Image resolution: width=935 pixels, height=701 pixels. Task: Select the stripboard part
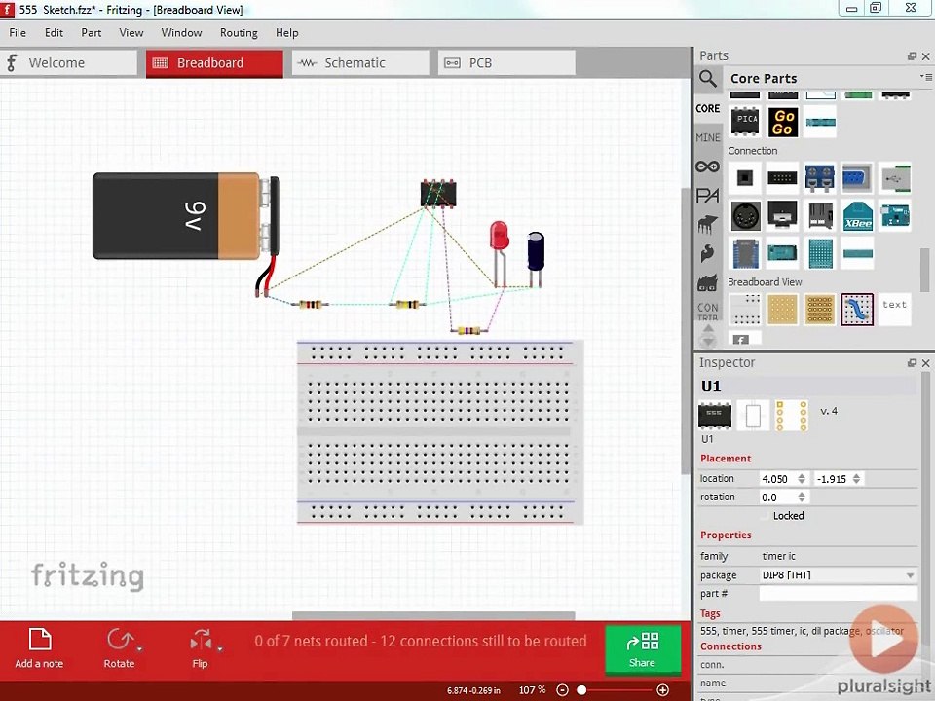820,309
